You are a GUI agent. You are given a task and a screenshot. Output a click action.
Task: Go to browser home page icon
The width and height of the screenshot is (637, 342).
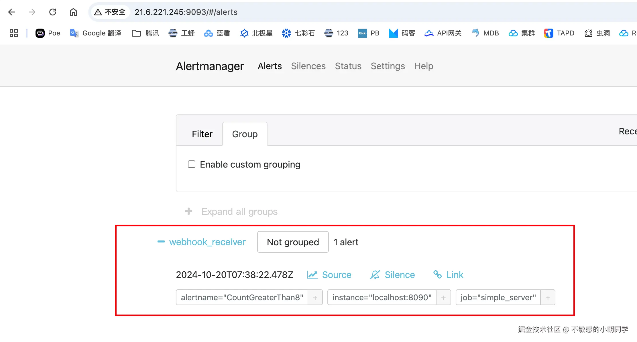click(x=73, y=12)
